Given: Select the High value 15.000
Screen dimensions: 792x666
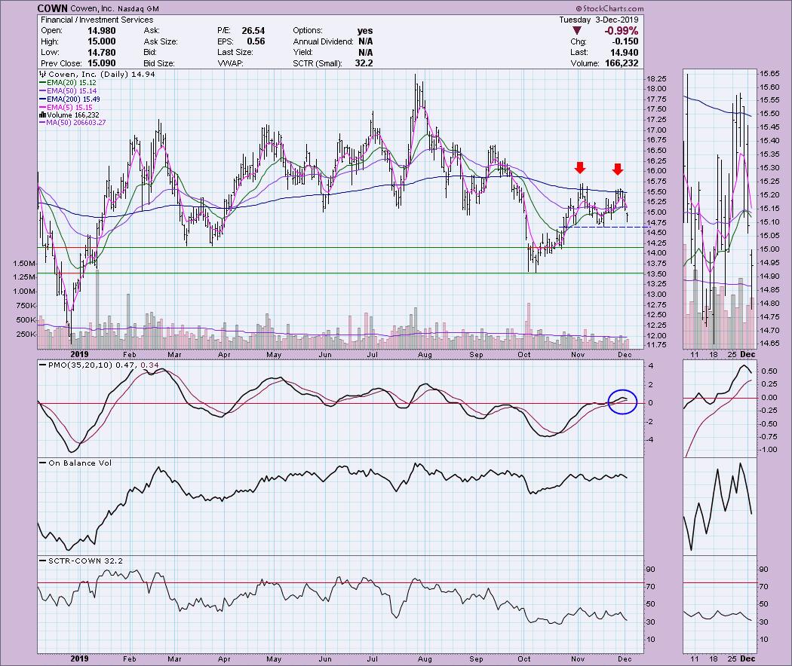Looking at the screenshot, I should coord(102,41).
